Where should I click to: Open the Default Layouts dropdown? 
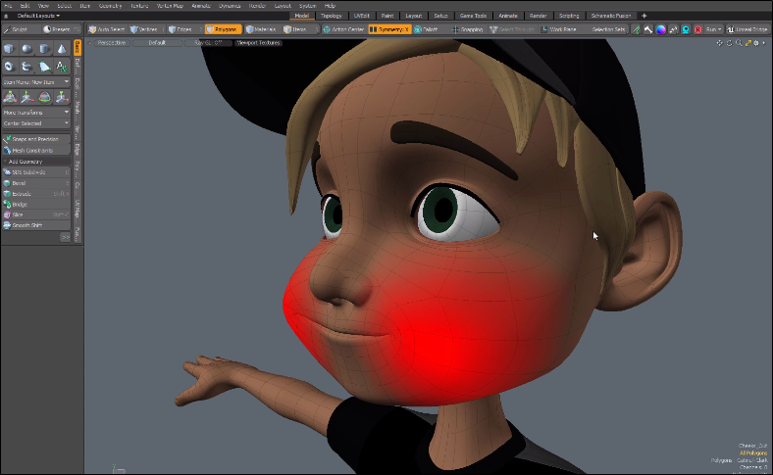[37, 16]
